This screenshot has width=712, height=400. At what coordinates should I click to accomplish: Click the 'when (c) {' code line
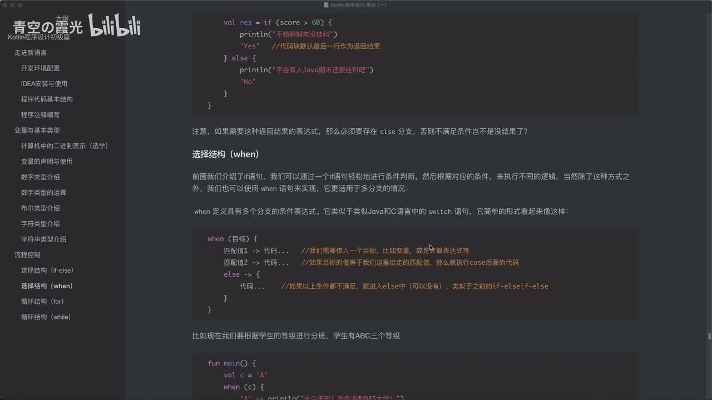point(244,387)
